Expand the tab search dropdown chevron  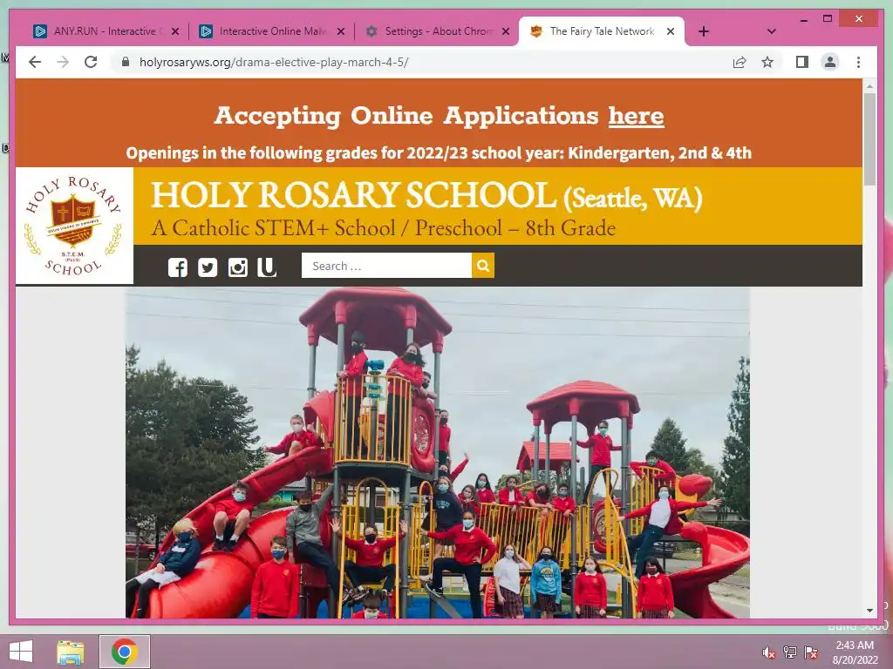pos(772,31)
